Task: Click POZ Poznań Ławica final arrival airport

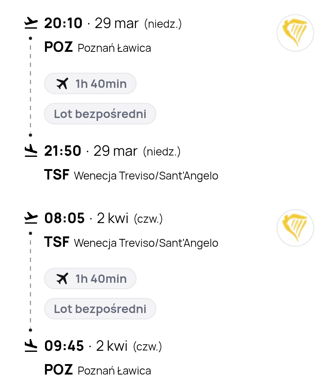Action: 97,370
